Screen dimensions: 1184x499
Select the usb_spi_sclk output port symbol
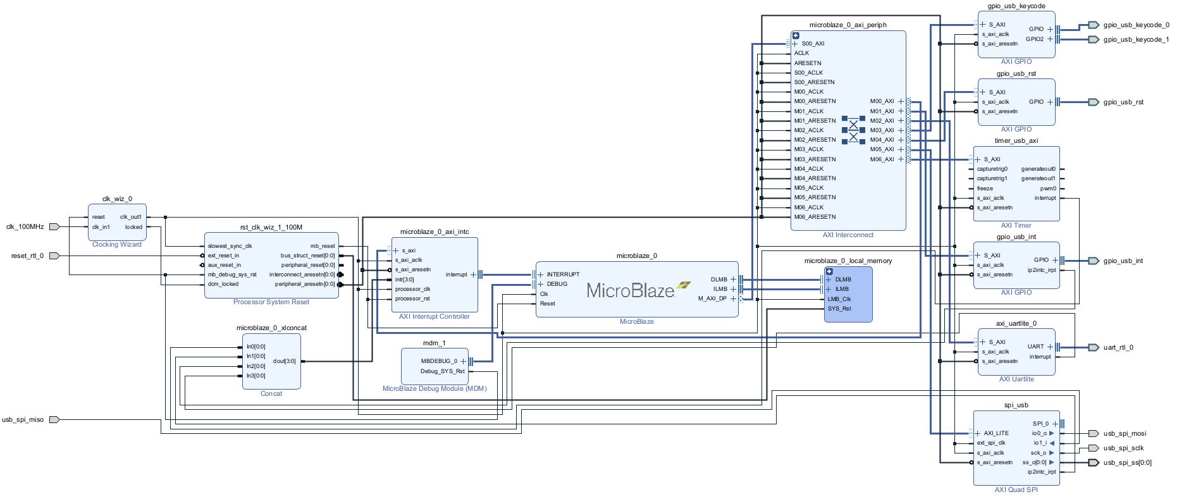pos(1094,448)
